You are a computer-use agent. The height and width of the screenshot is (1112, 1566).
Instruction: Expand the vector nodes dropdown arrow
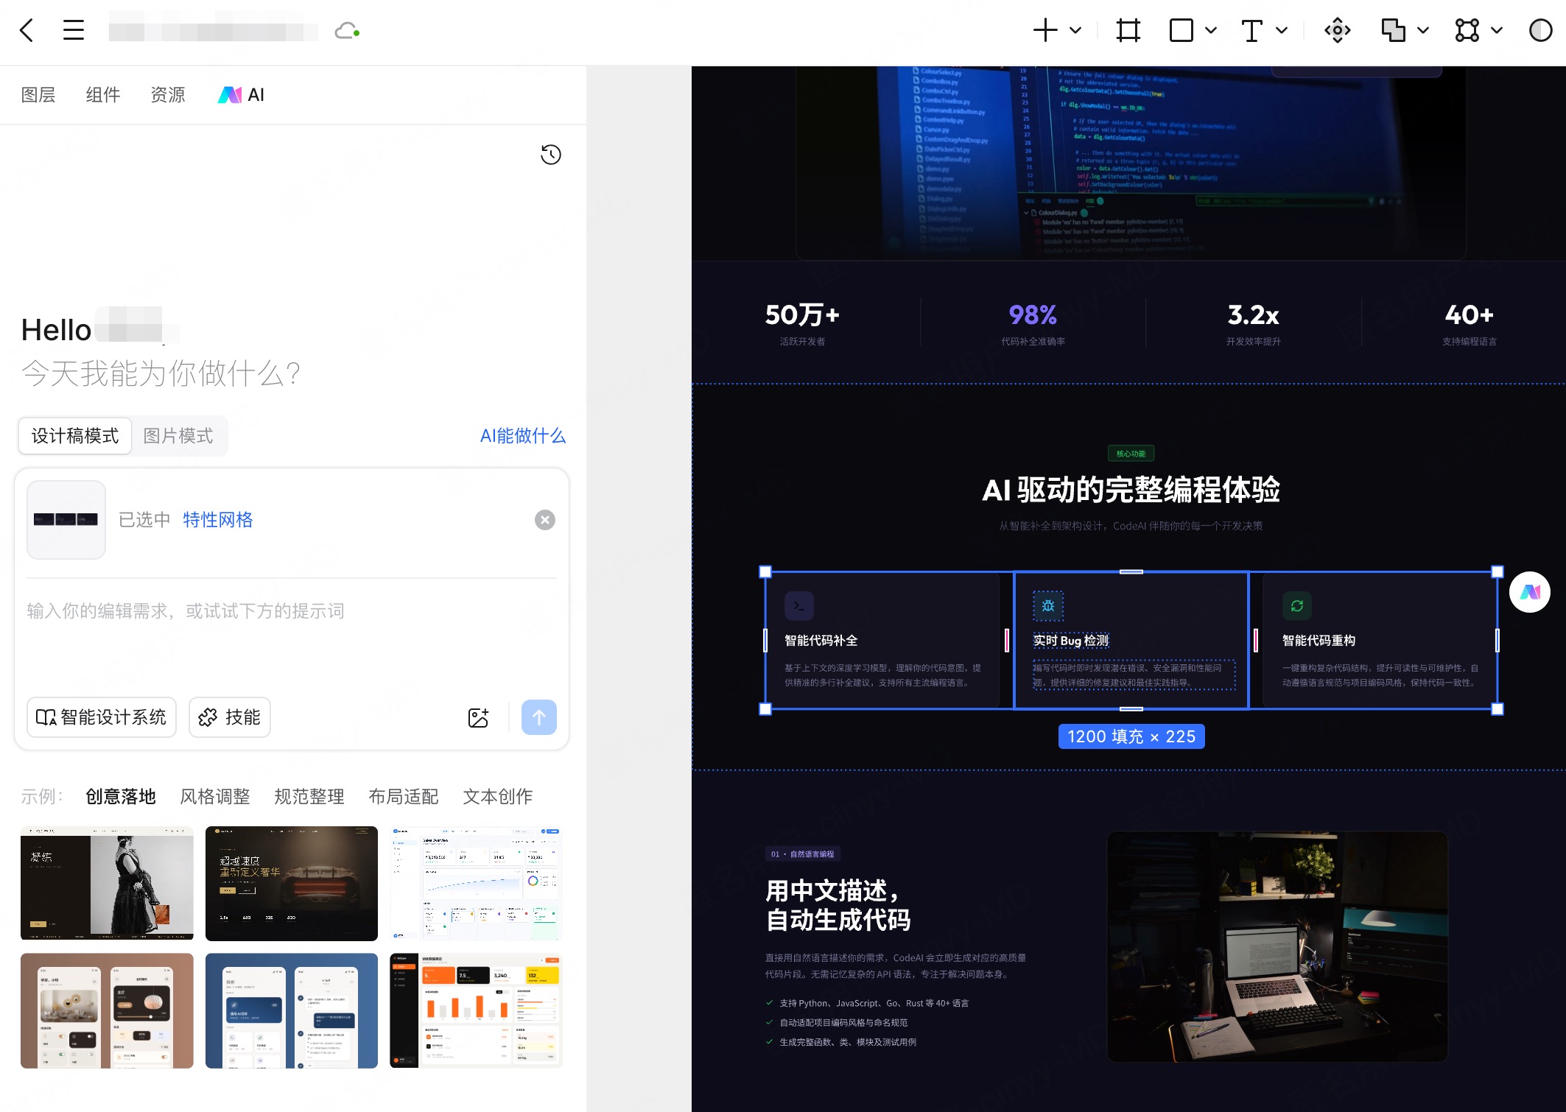tap(1497, 30)
